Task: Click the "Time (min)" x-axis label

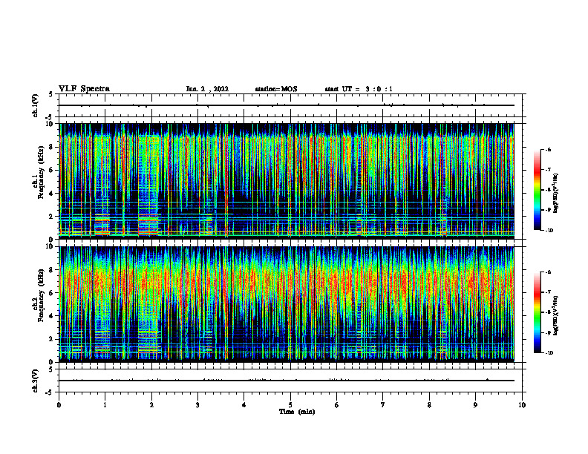Action: 297,412
